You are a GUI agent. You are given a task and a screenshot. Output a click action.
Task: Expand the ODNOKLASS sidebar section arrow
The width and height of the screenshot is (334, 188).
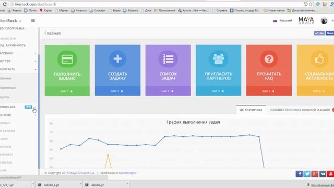(35, 107)
